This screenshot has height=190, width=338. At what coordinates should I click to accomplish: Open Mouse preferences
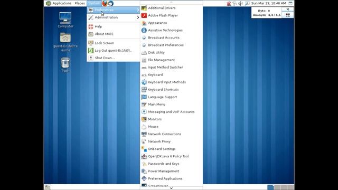(171, 127)
